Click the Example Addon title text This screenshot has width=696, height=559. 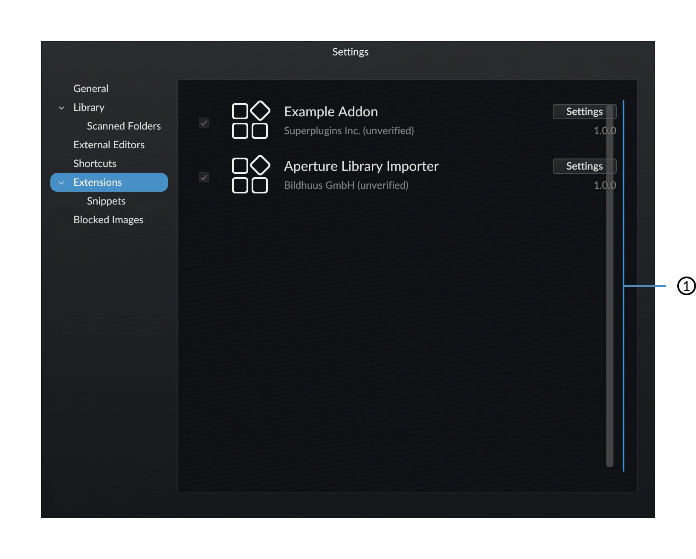click(331, 111)
